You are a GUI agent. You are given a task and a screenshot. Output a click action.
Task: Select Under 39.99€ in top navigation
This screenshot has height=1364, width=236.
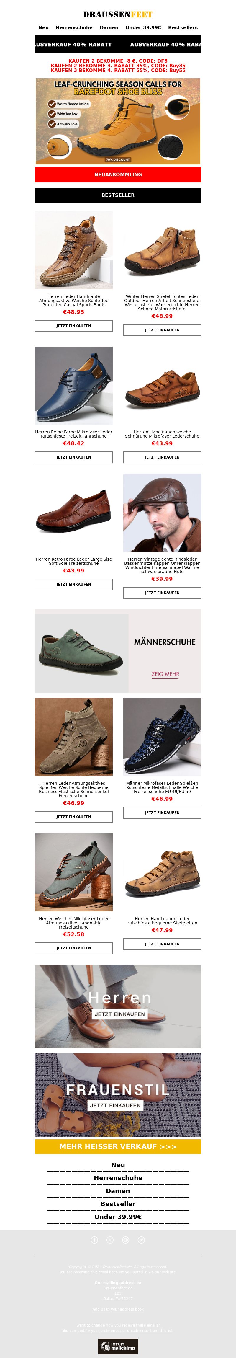coord(143,27)
